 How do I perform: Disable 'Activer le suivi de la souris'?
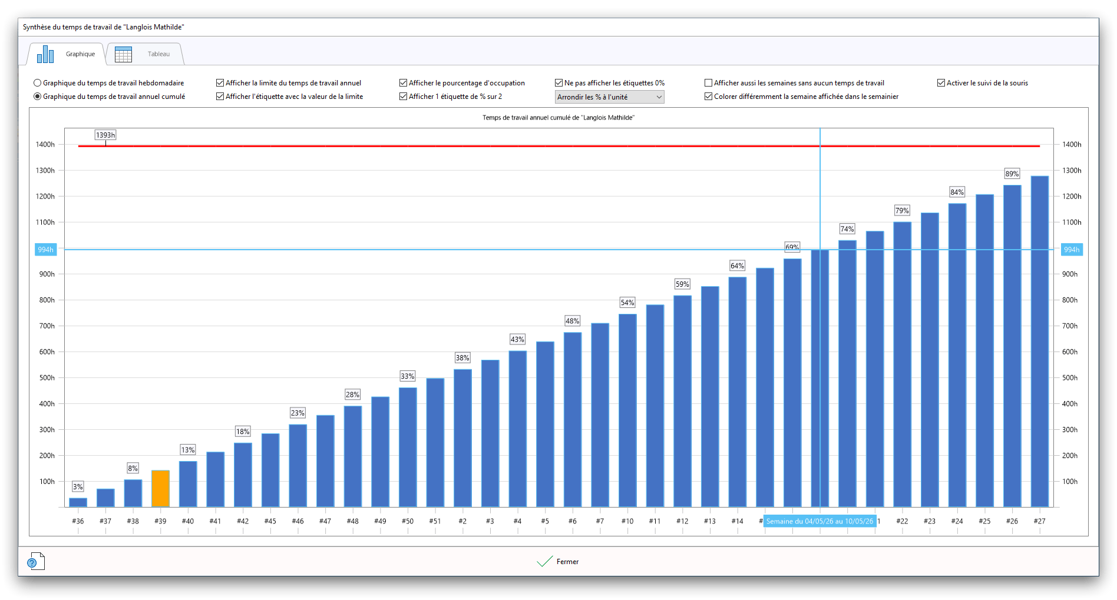pyautogui.click(x=941, y=83)
